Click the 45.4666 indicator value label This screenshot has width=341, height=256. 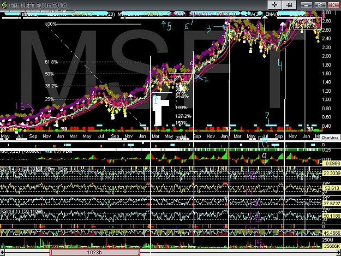(332, 233)
